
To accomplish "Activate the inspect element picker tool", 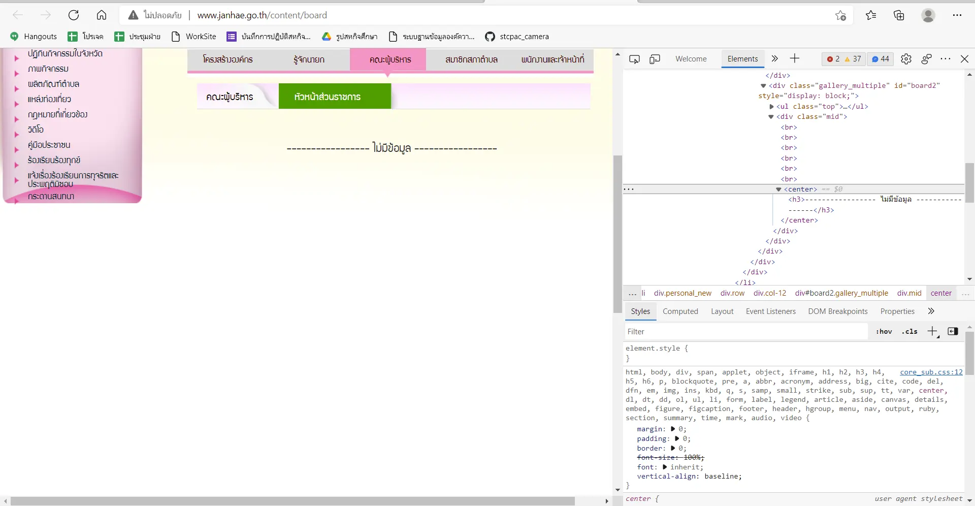I will 634,59.
